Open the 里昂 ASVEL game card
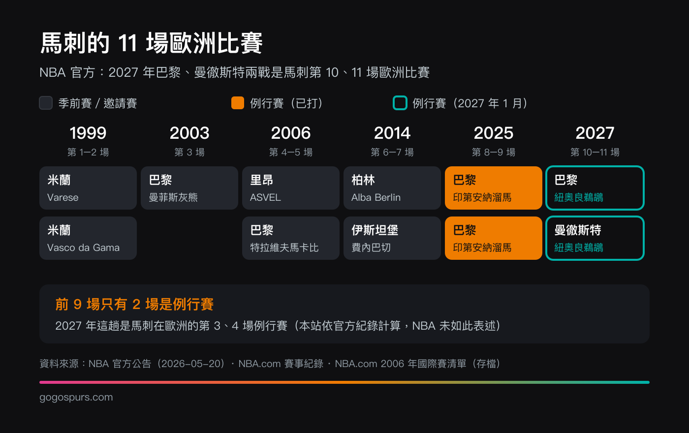This screenshot has width=689, height=433. coord(291,188)
